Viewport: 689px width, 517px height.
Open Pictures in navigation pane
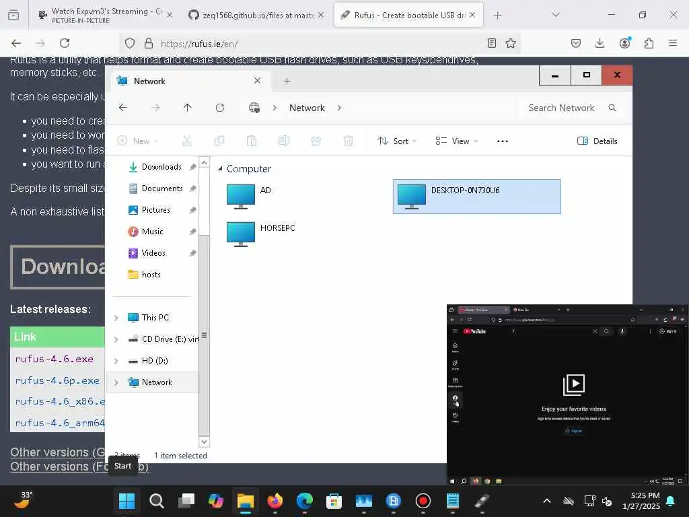[155, 210]
